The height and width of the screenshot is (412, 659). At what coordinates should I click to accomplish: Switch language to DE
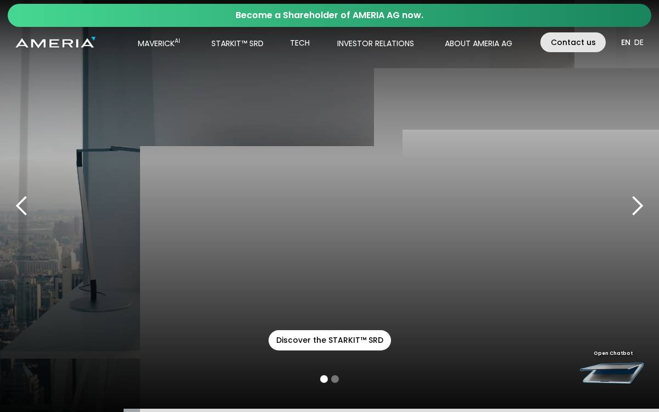click(x=639, y=42)
